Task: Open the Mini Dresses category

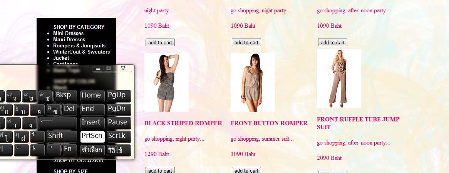Action: (x=69, y=33)
